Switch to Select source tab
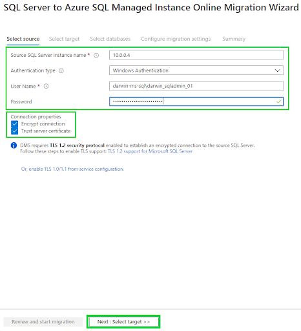Image resolution: width=301 pixels, height=331 pixels. (x=23, y=39)
